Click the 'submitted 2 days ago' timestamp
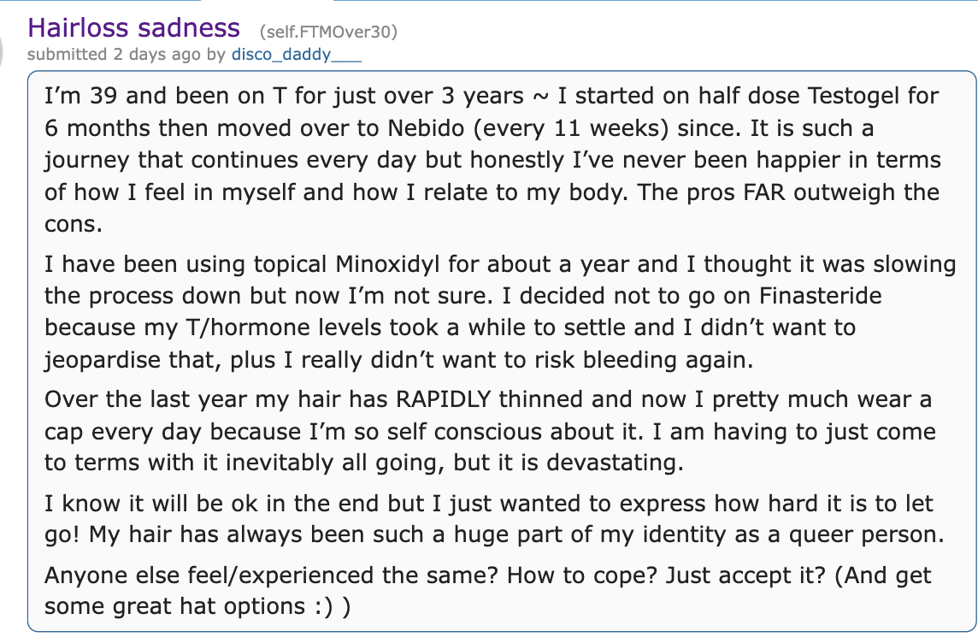The width and height of the screenshot is (978, 643). click(x=114, y=54)
